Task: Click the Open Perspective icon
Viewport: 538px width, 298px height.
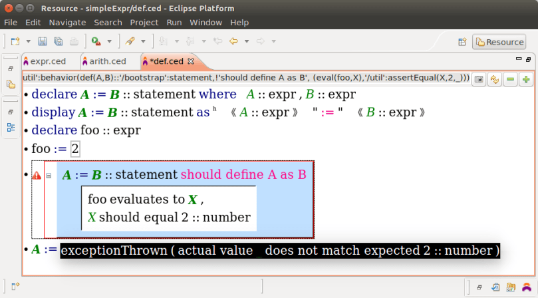Action: (462, 42)
